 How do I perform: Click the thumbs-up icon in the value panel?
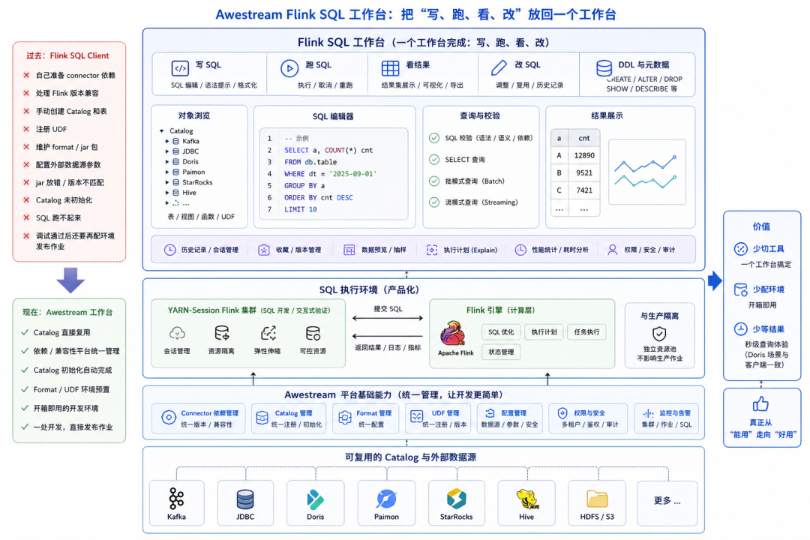760,404
